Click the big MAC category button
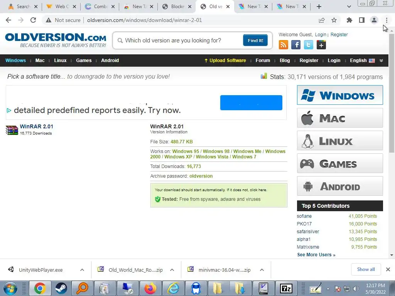 click(340, 118)
